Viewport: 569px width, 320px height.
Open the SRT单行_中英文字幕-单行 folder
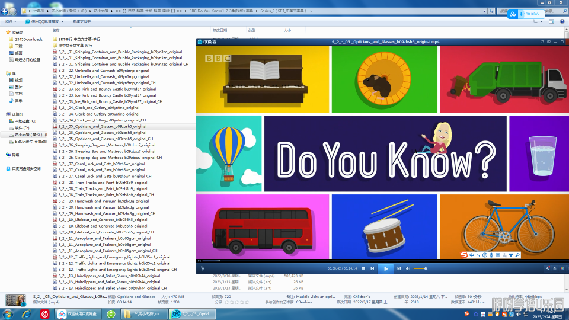point(79,39)
